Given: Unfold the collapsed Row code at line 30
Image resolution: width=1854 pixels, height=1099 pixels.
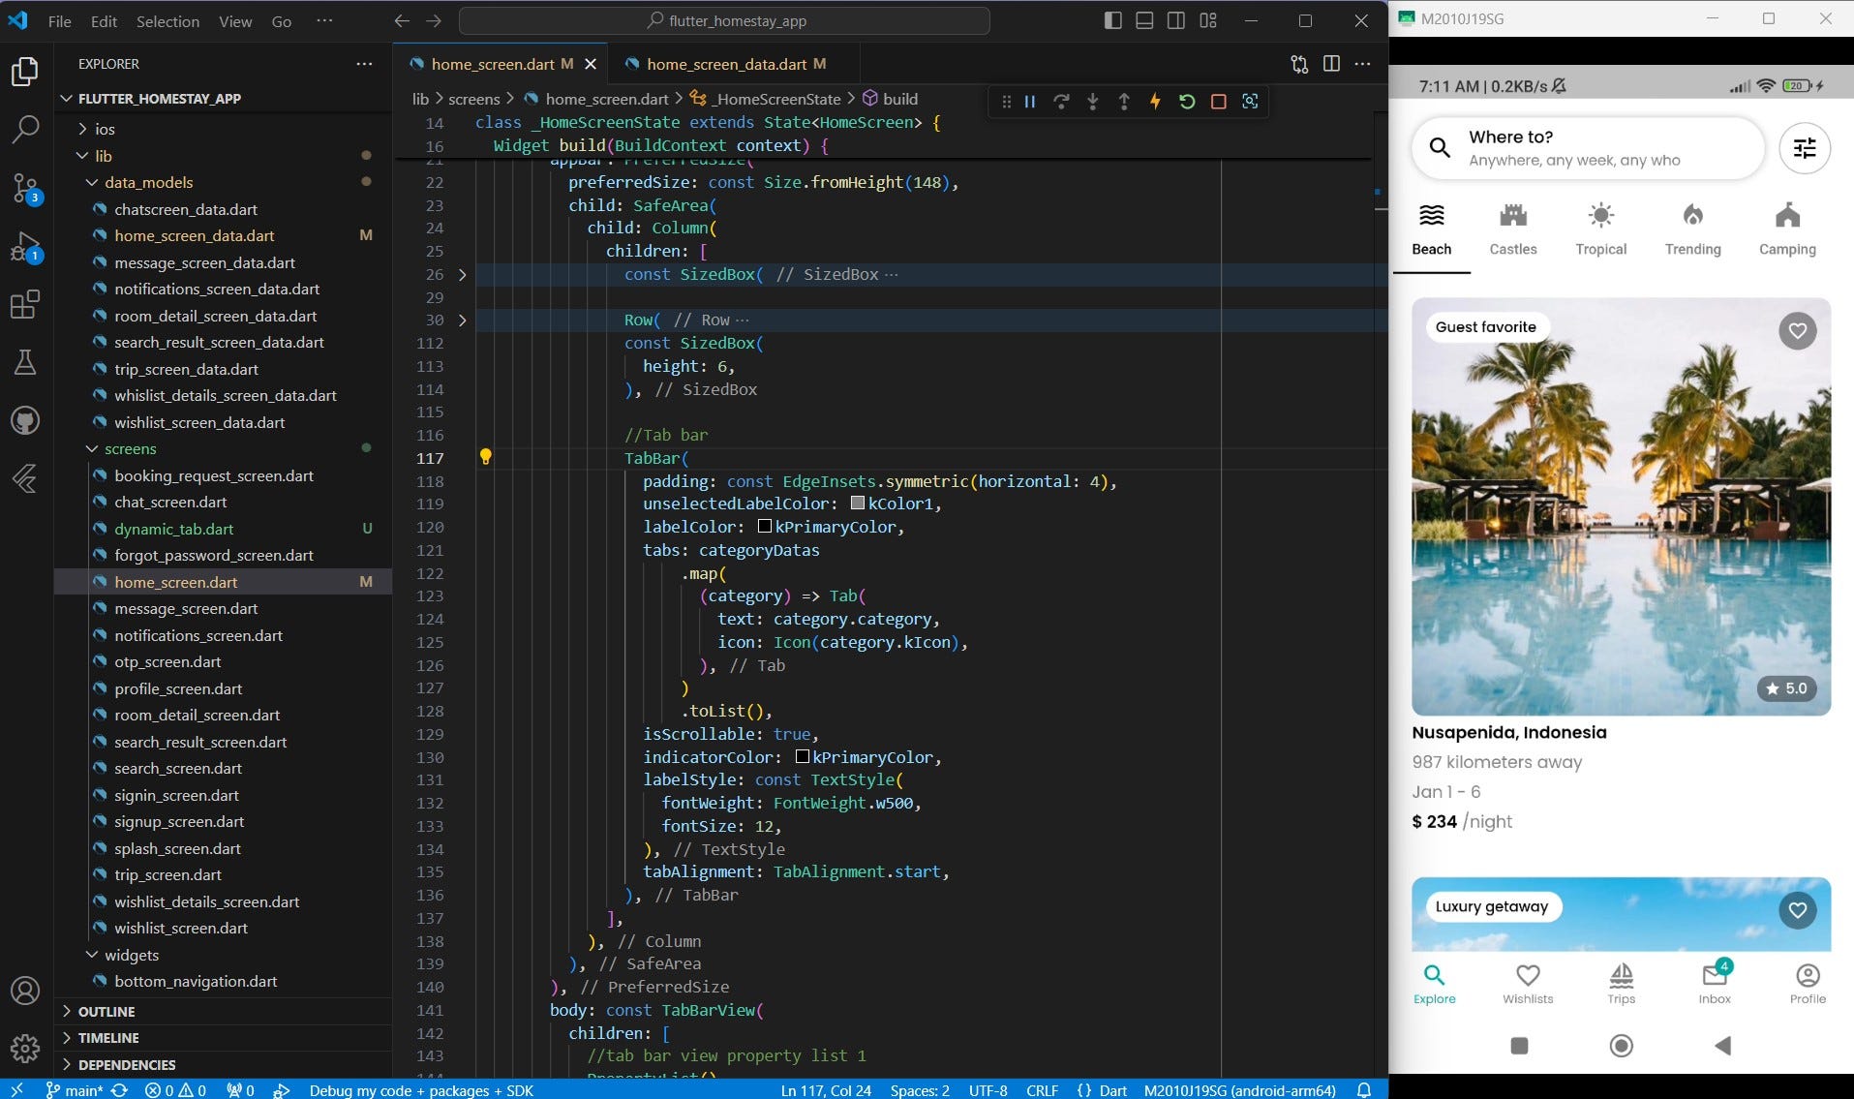Looking at the screenshot, I should [x=463, y=321].
